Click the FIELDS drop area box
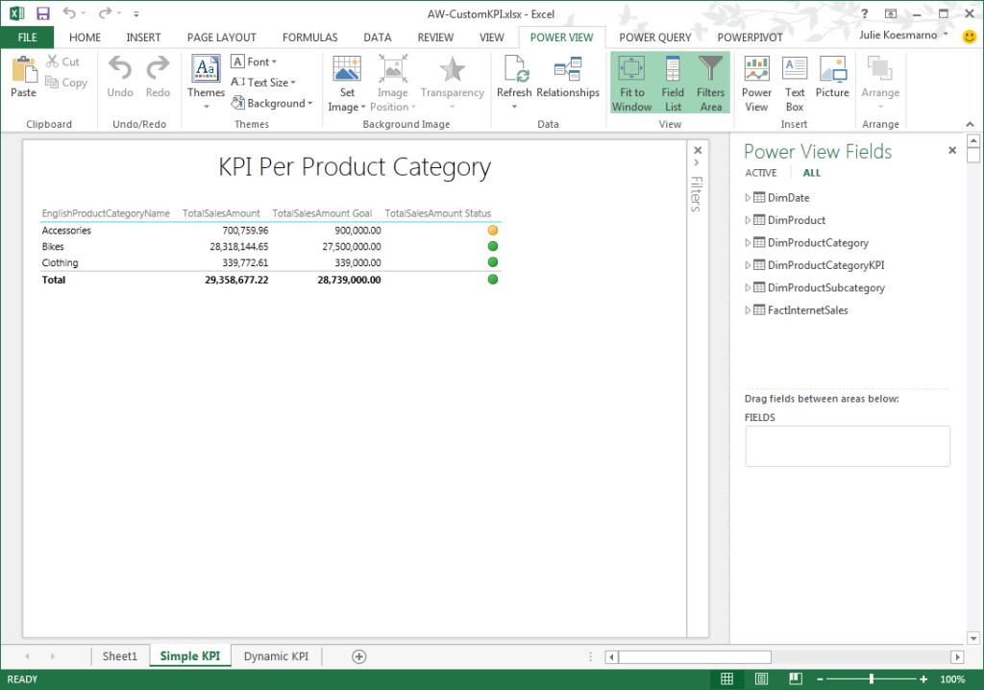984x690 pixels. [848, 447]
